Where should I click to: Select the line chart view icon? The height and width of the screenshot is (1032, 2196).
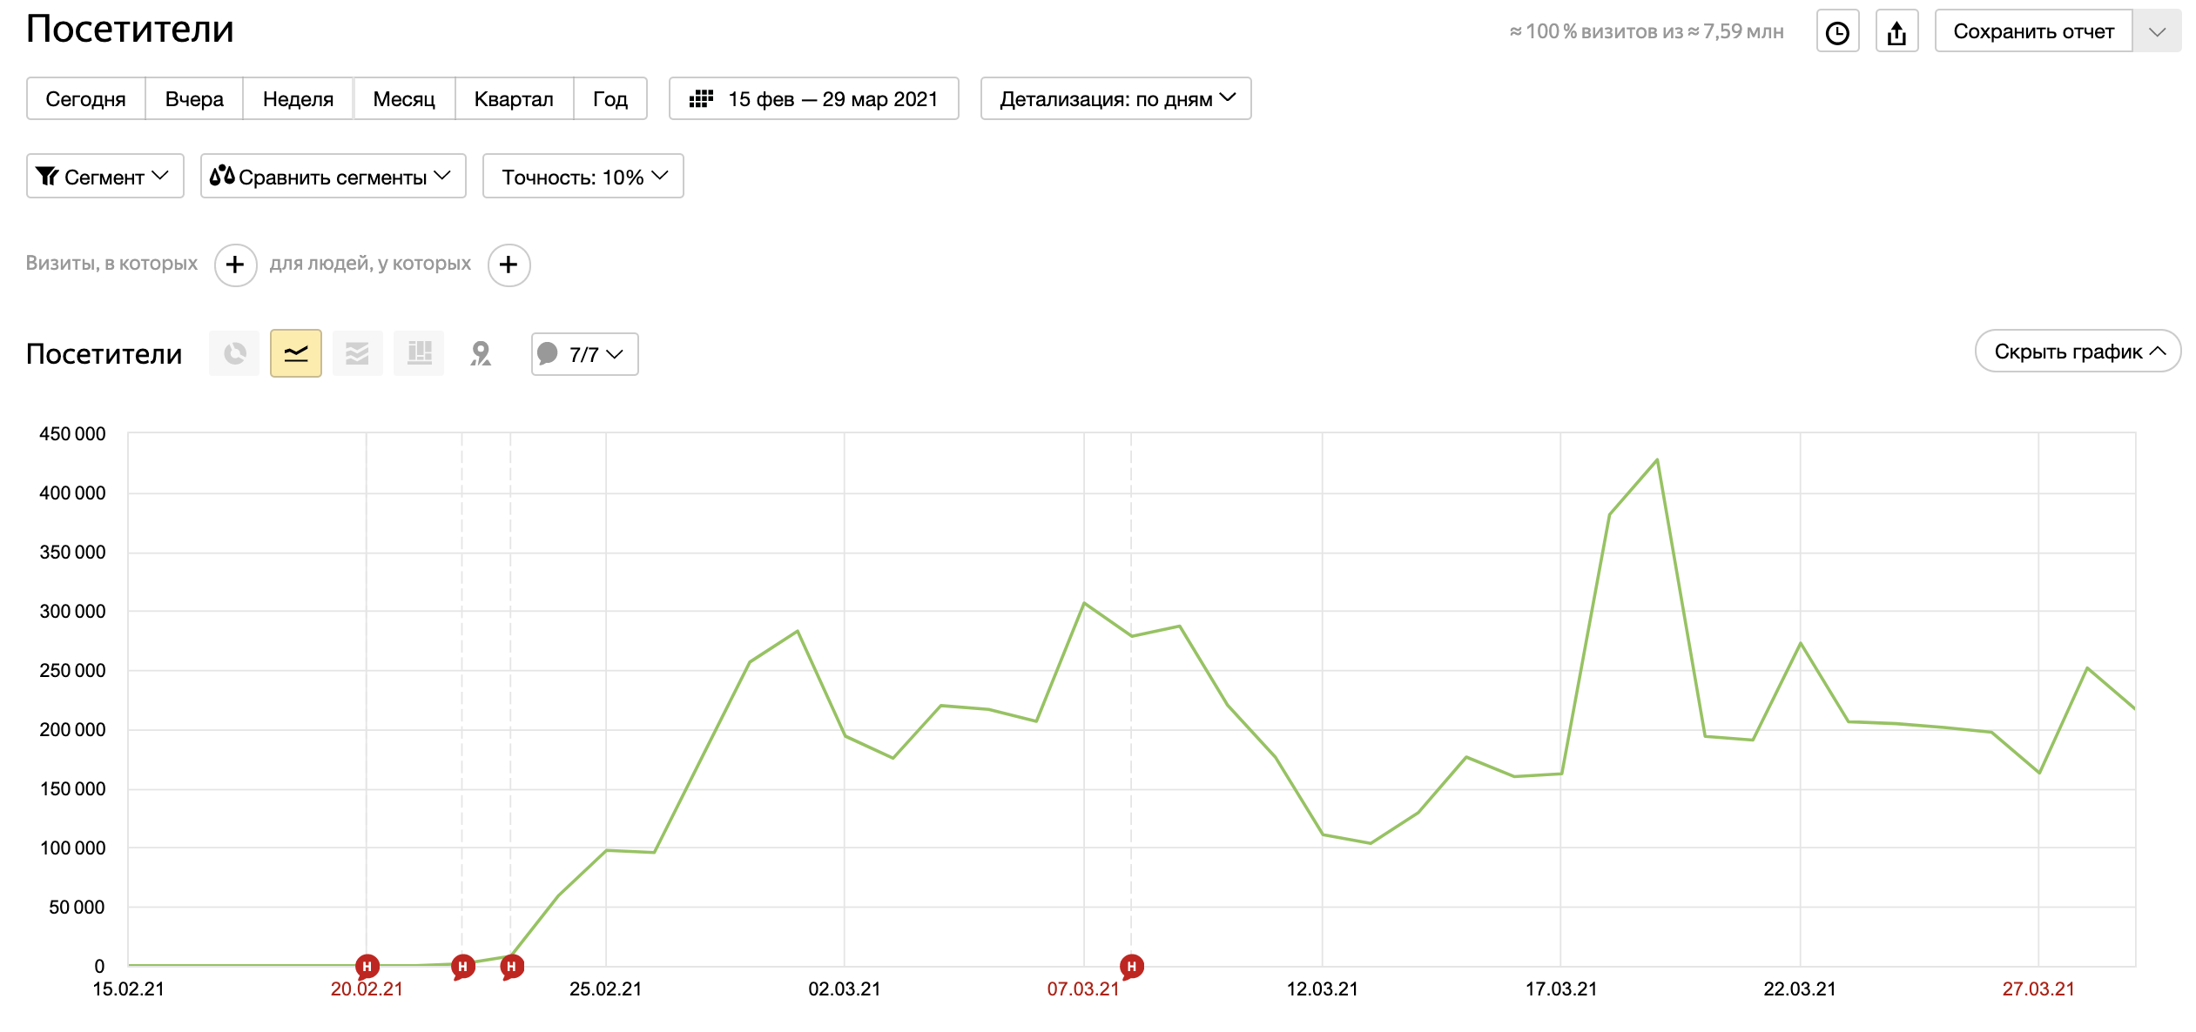(296, 353)
